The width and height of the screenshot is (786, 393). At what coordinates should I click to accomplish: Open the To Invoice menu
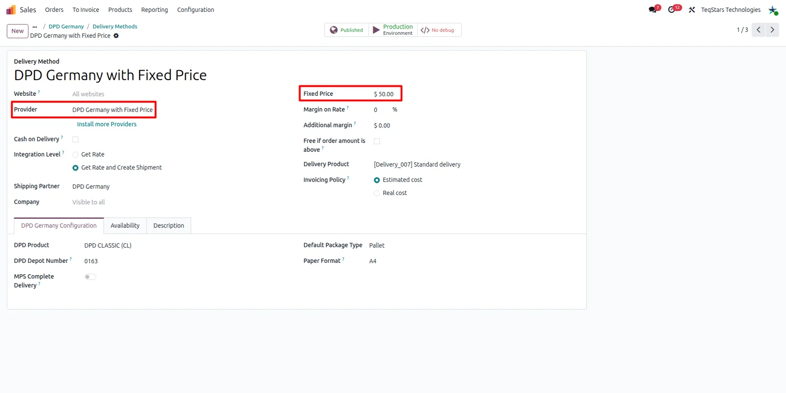85,10
